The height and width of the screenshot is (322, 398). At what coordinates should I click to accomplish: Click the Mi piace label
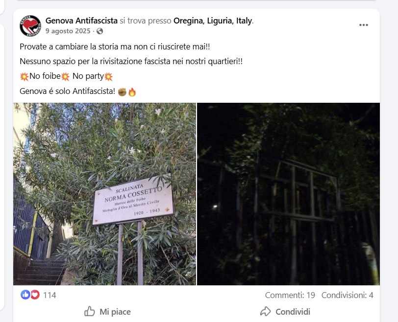click(115, 312)
